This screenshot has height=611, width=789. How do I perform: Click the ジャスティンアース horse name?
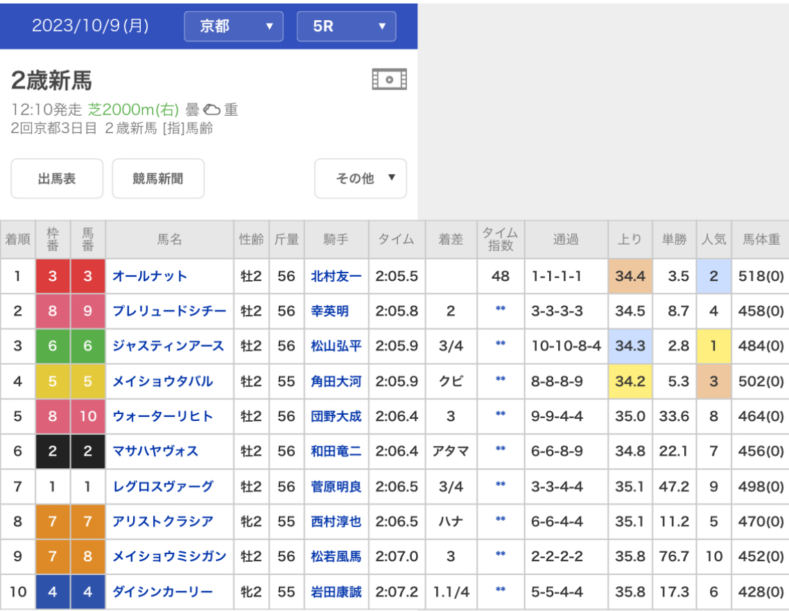pyautogui.click(x=168, y=346)
